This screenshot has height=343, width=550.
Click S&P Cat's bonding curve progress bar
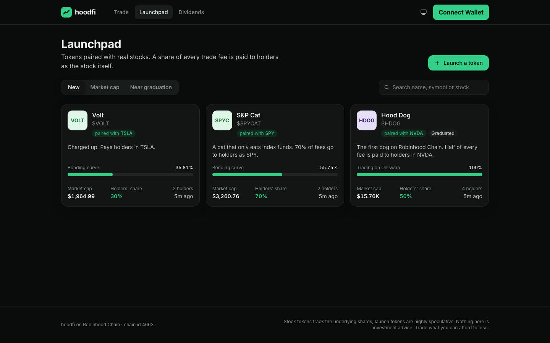point(275,175)
